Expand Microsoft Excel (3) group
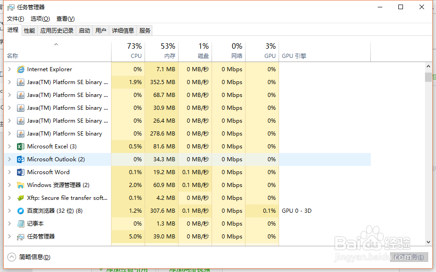436x272 pixels. pos(10,147)
